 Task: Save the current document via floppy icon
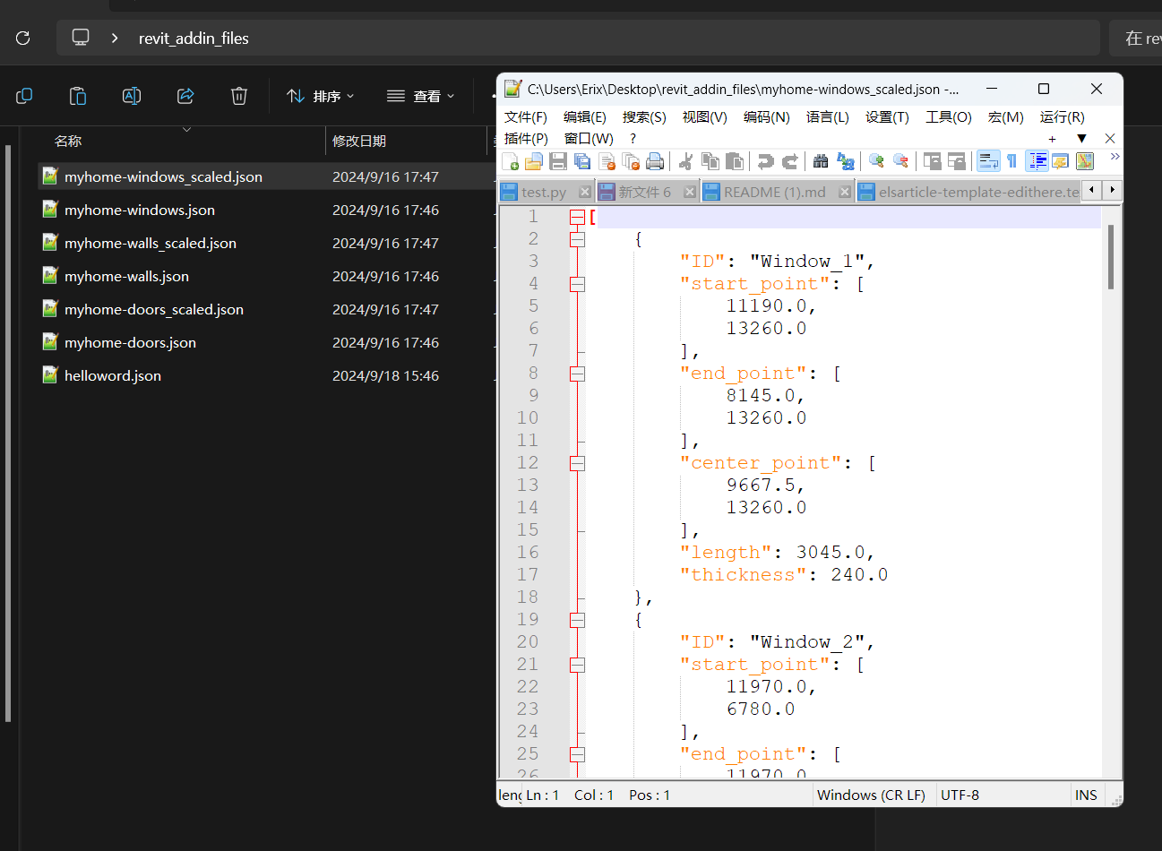click(x=558, y=161)
